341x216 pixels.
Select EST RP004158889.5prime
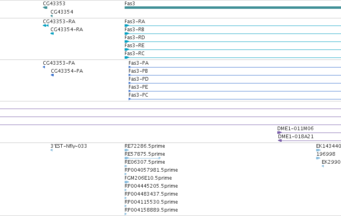pos(151,210)
